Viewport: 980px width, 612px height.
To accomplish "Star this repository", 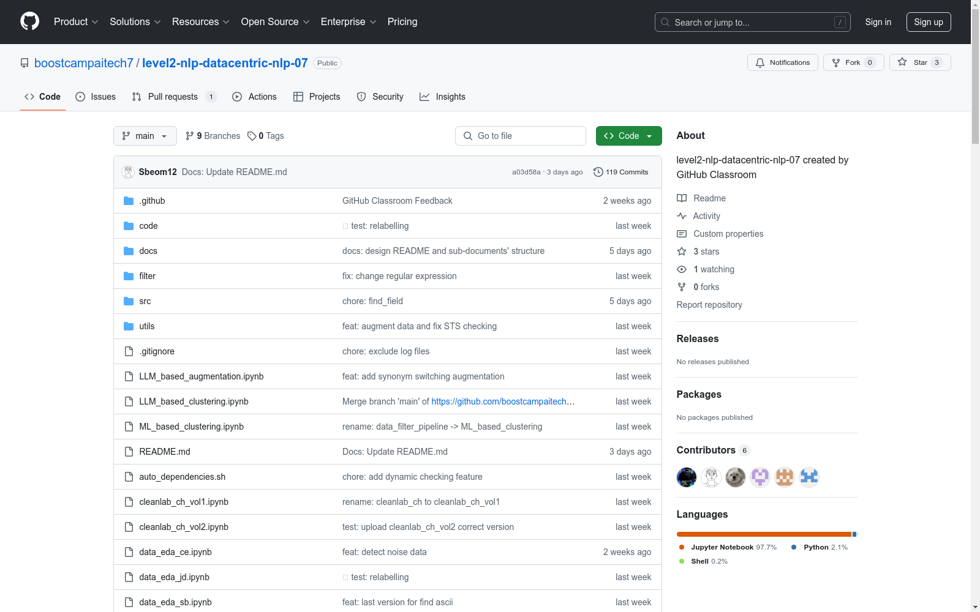I will [x=920, y=62].
